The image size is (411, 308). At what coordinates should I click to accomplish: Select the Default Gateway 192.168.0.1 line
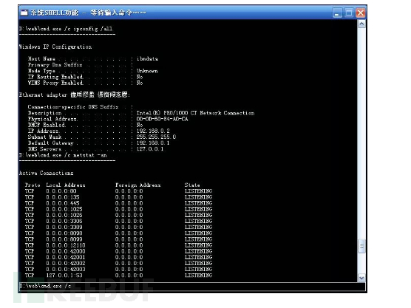[98, 143]
